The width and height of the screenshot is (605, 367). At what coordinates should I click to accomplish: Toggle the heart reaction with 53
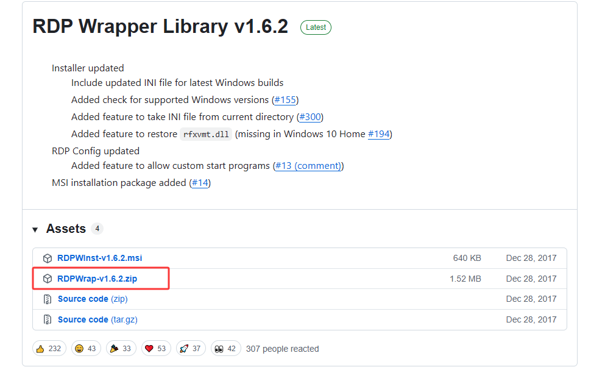(x=156, y=349)
